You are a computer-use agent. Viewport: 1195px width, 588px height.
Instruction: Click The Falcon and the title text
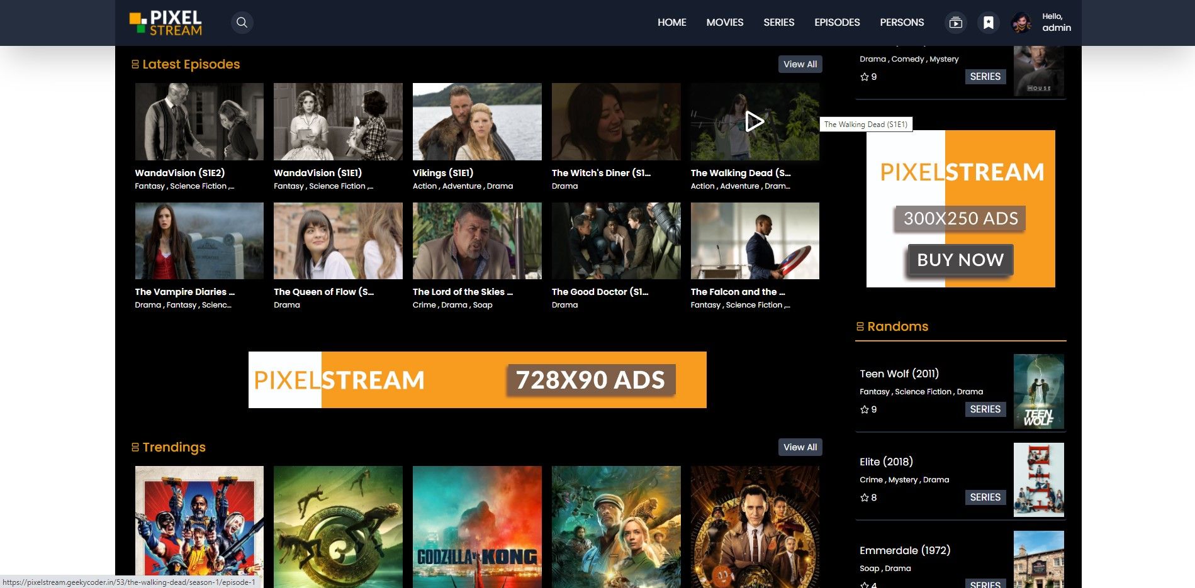(x=738, y=292)
